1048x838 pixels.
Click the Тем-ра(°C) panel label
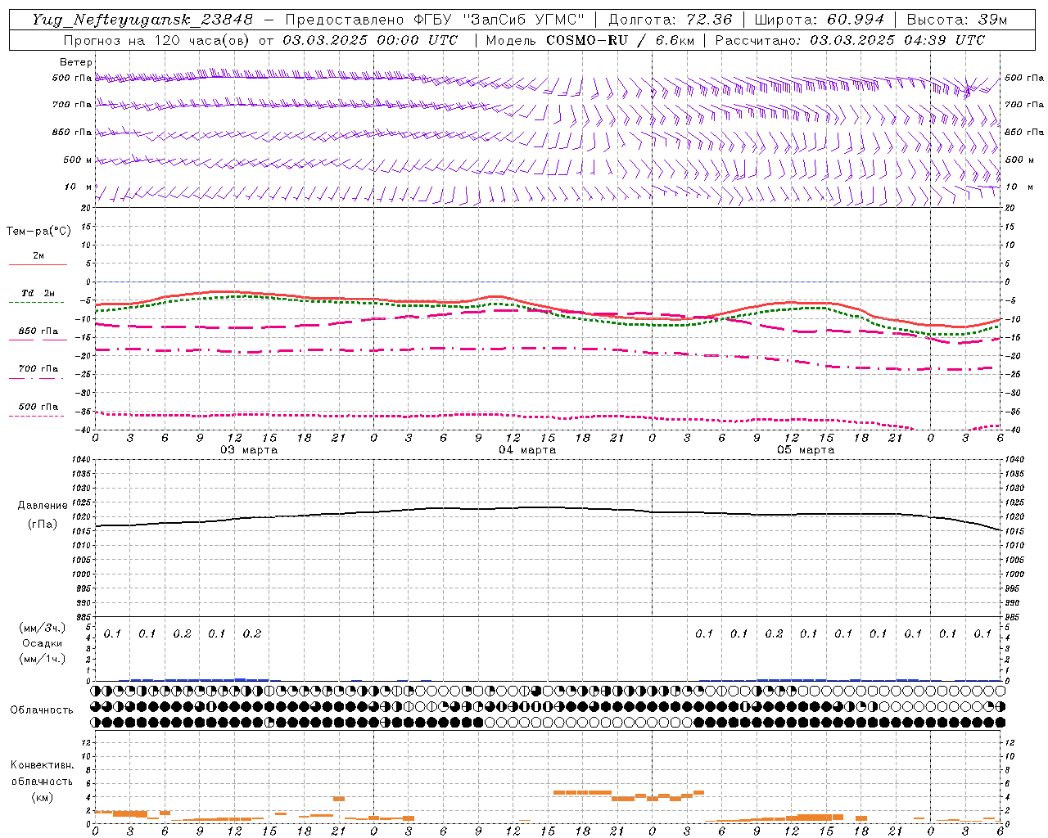pos(38,232)
